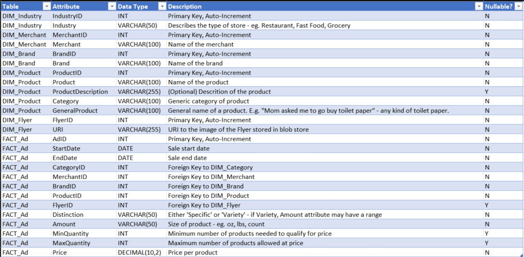Select the 'Name of the merchant' cell

[324, 44]
